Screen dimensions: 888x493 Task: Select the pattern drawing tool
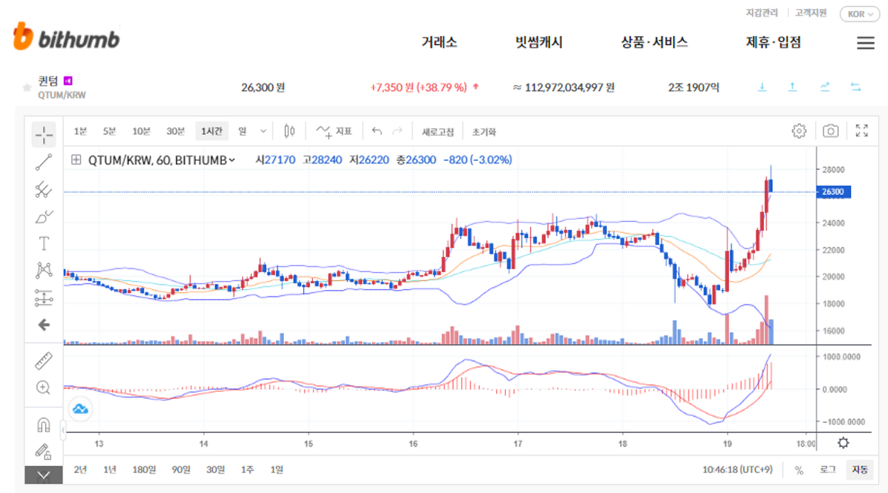(44, 270)
